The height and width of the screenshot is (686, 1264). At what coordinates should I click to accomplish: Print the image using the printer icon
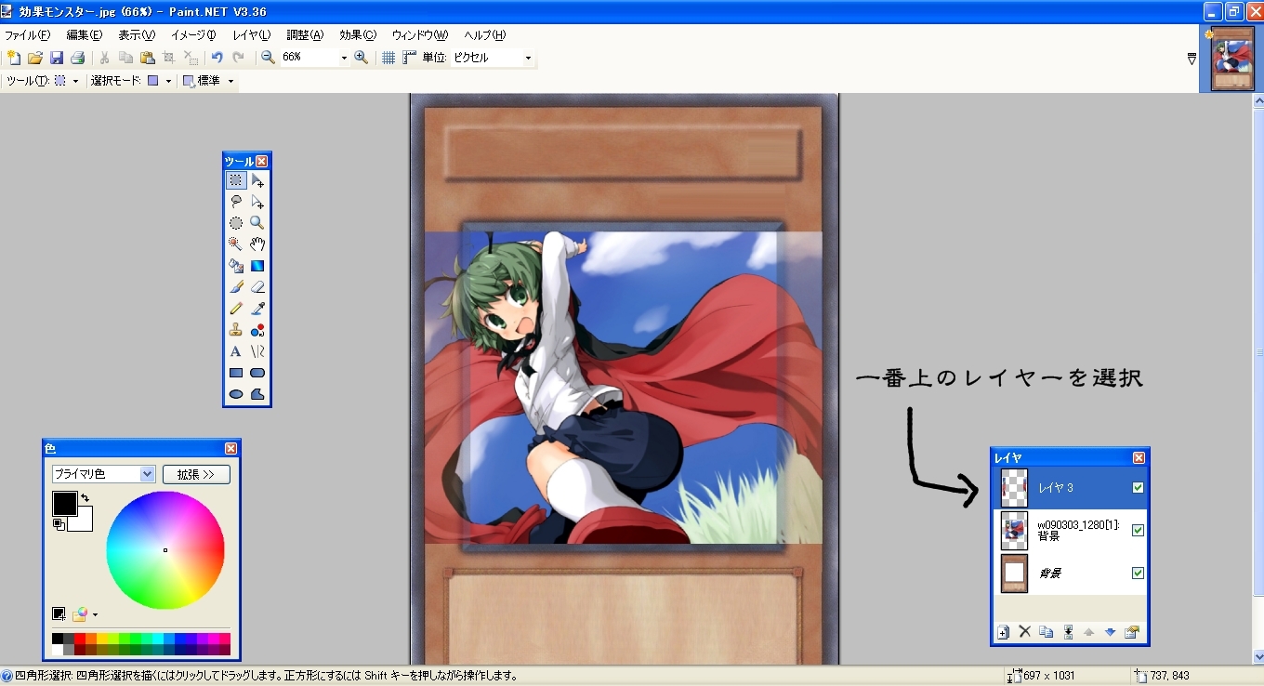[x=78, y=58]
